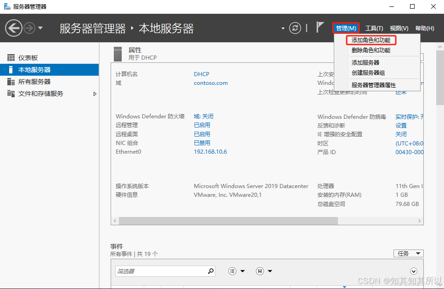The width and height of the screenshot is (444, 289).
Task: Click 远程管理 已启用 link
Action: coord(202,125)
